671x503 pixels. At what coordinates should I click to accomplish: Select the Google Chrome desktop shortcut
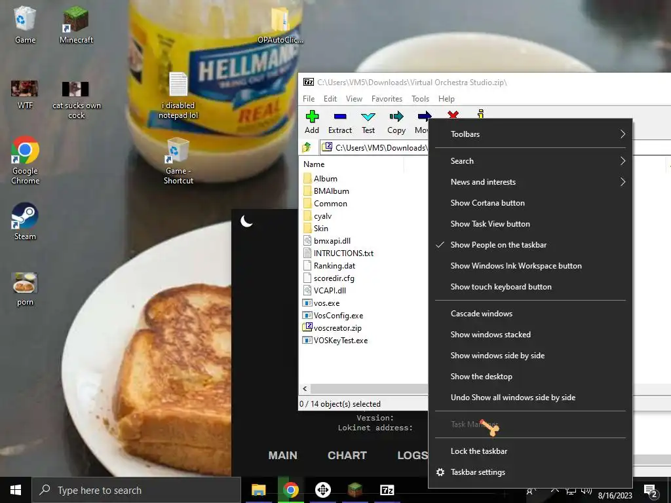[26, 160]
